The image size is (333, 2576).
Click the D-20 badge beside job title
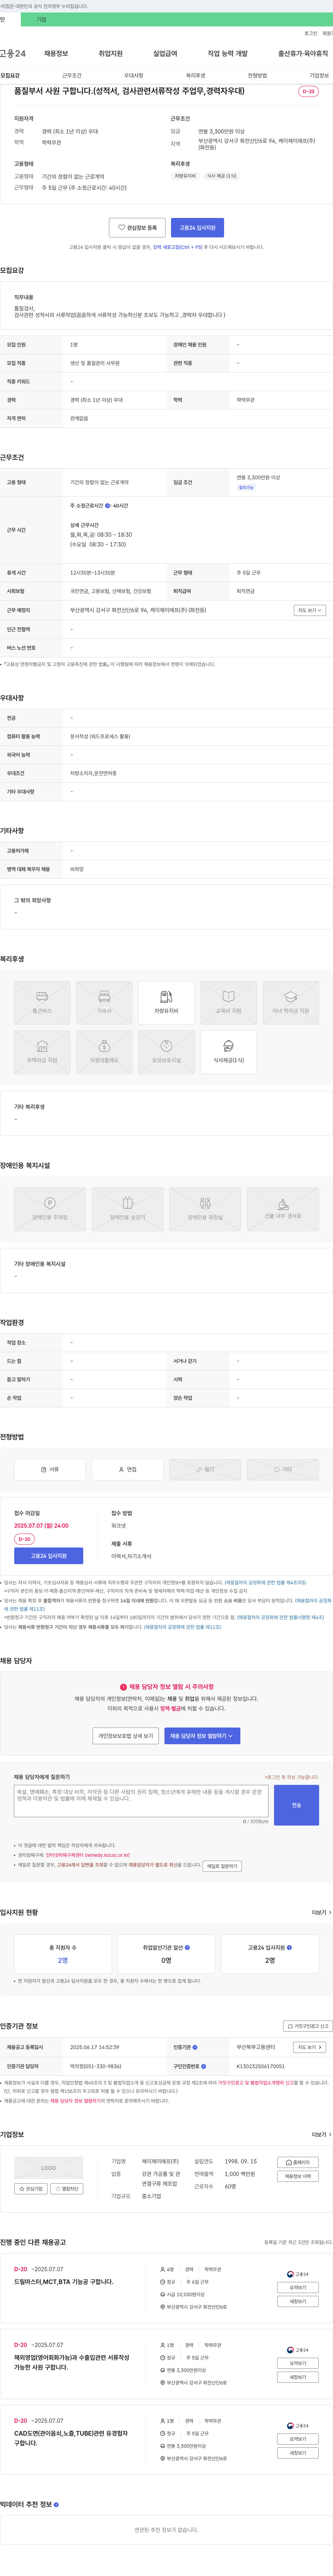[x=308, y=91]
